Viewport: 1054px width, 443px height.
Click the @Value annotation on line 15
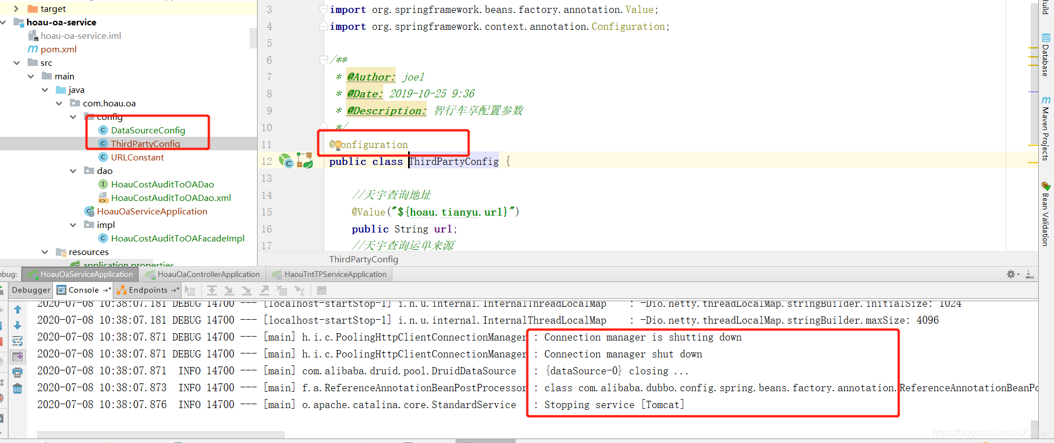pos(369,212)
